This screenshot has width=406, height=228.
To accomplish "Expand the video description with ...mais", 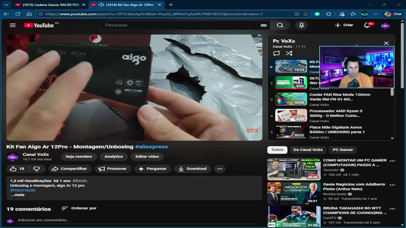I will pyautogui.click(x=17, y=195).
